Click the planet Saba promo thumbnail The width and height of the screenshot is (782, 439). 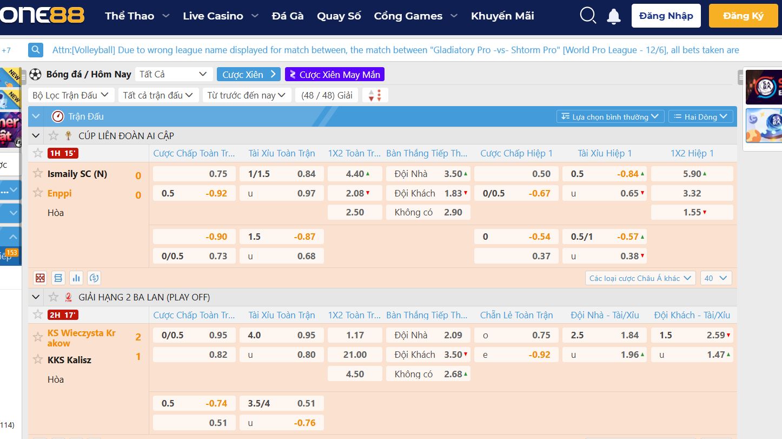(x=764, y=126)
